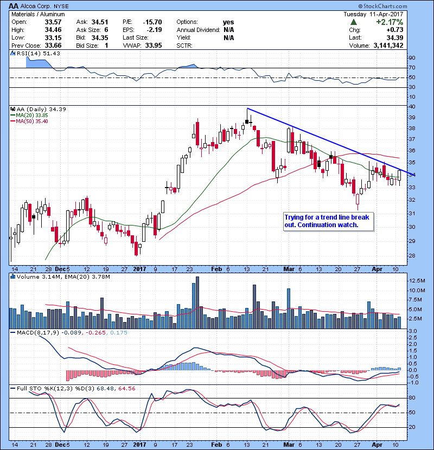Image resolution: width=434 pixels, height=450 pixels.
Task: Click the AA ticker symbol heading
Action: tap(15, 4)
